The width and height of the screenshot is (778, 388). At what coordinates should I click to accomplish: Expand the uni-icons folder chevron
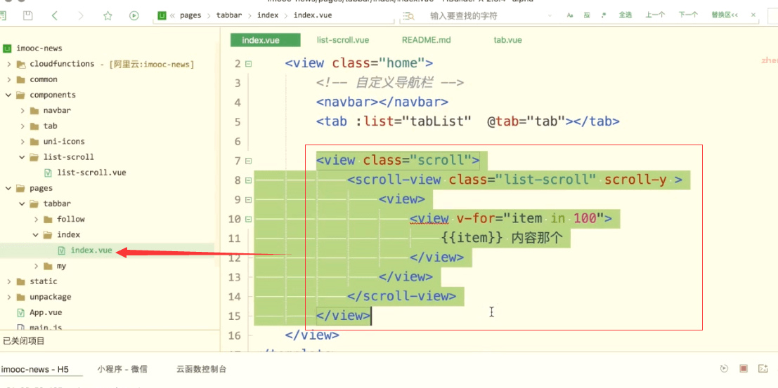point(22,141)
